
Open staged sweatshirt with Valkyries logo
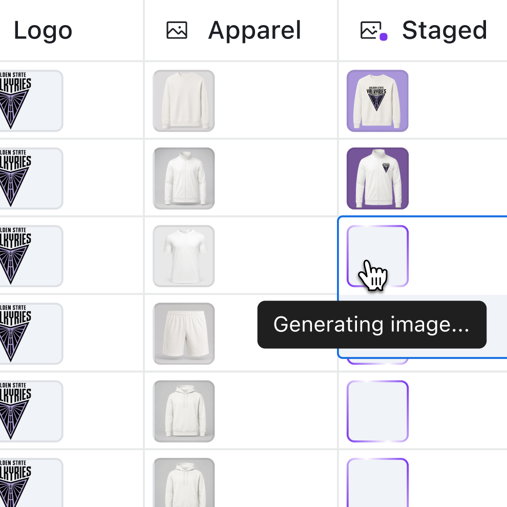pos(377,101)
